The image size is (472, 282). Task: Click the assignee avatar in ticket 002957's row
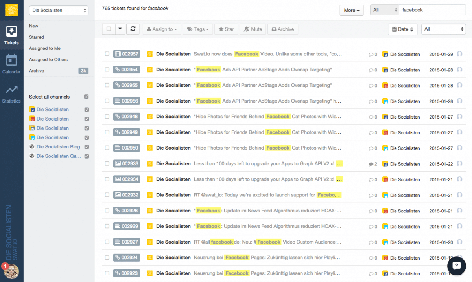coord(459,54)
